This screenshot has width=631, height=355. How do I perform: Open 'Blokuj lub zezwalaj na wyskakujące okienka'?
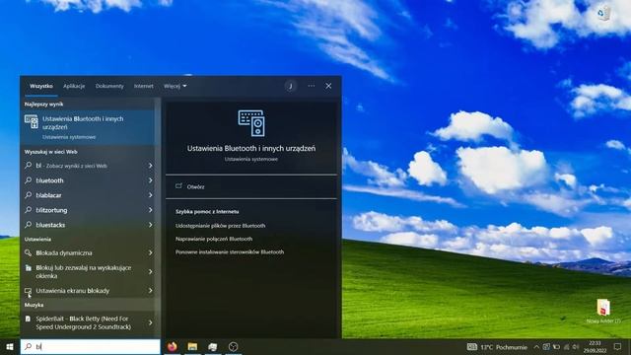88,272
